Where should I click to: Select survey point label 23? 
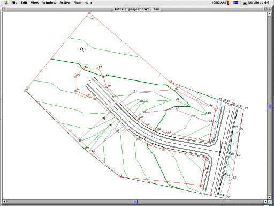[169, 132]
